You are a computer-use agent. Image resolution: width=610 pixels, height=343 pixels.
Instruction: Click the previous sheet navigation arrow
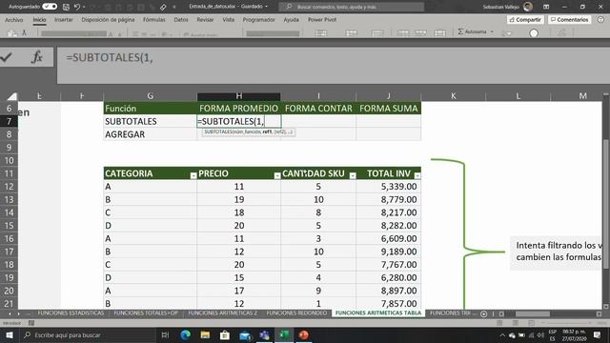tap(10, 313)
